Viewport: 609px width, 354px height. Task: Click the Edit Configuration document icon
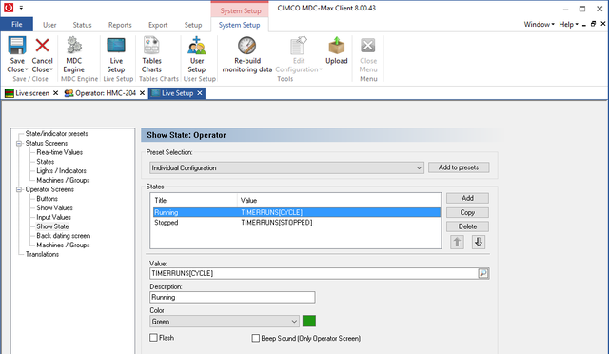(x=299, y=46)
